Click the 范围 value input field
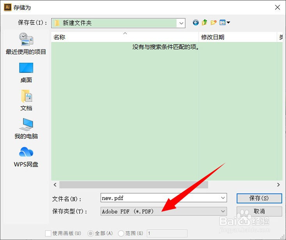This screenshot has height=240, width=286. [167, 233]
